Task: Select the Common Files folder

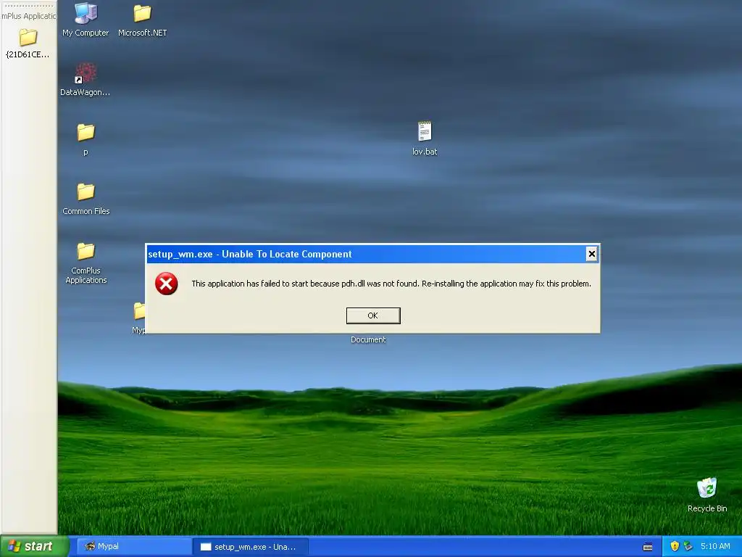Action: (86, 199)
